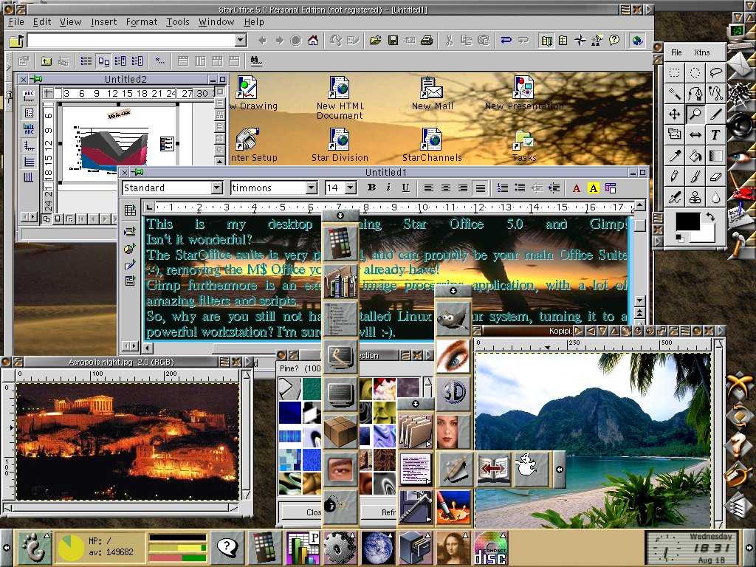Choose intelligent scissors in the GIMP toolbox

coord(715,93)
